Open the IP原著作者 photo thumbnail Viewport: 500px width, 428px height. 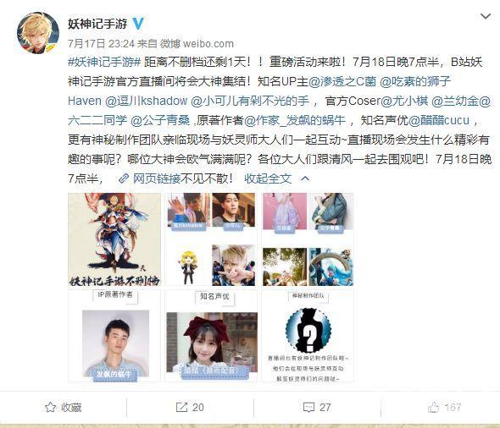coord(114,336)
